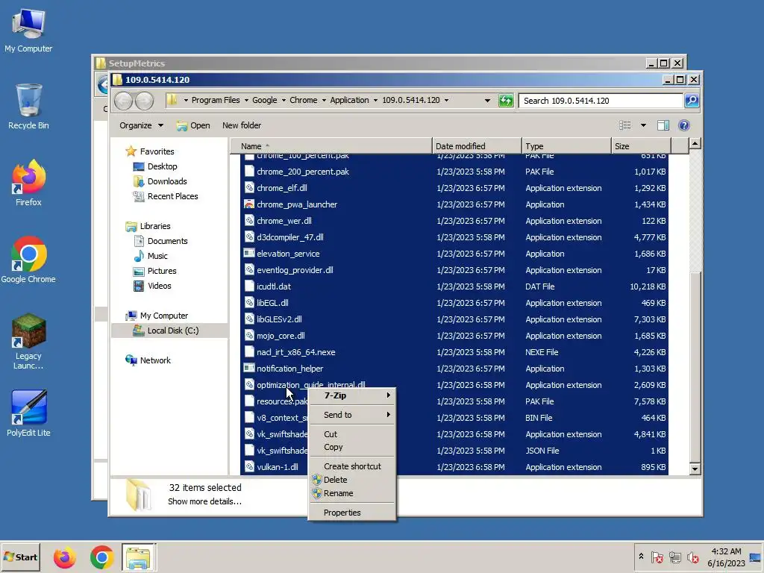764x573 pixels.
Task: Open the 7-Zip submenu in the context menu
Action: (x=352, y=395)
